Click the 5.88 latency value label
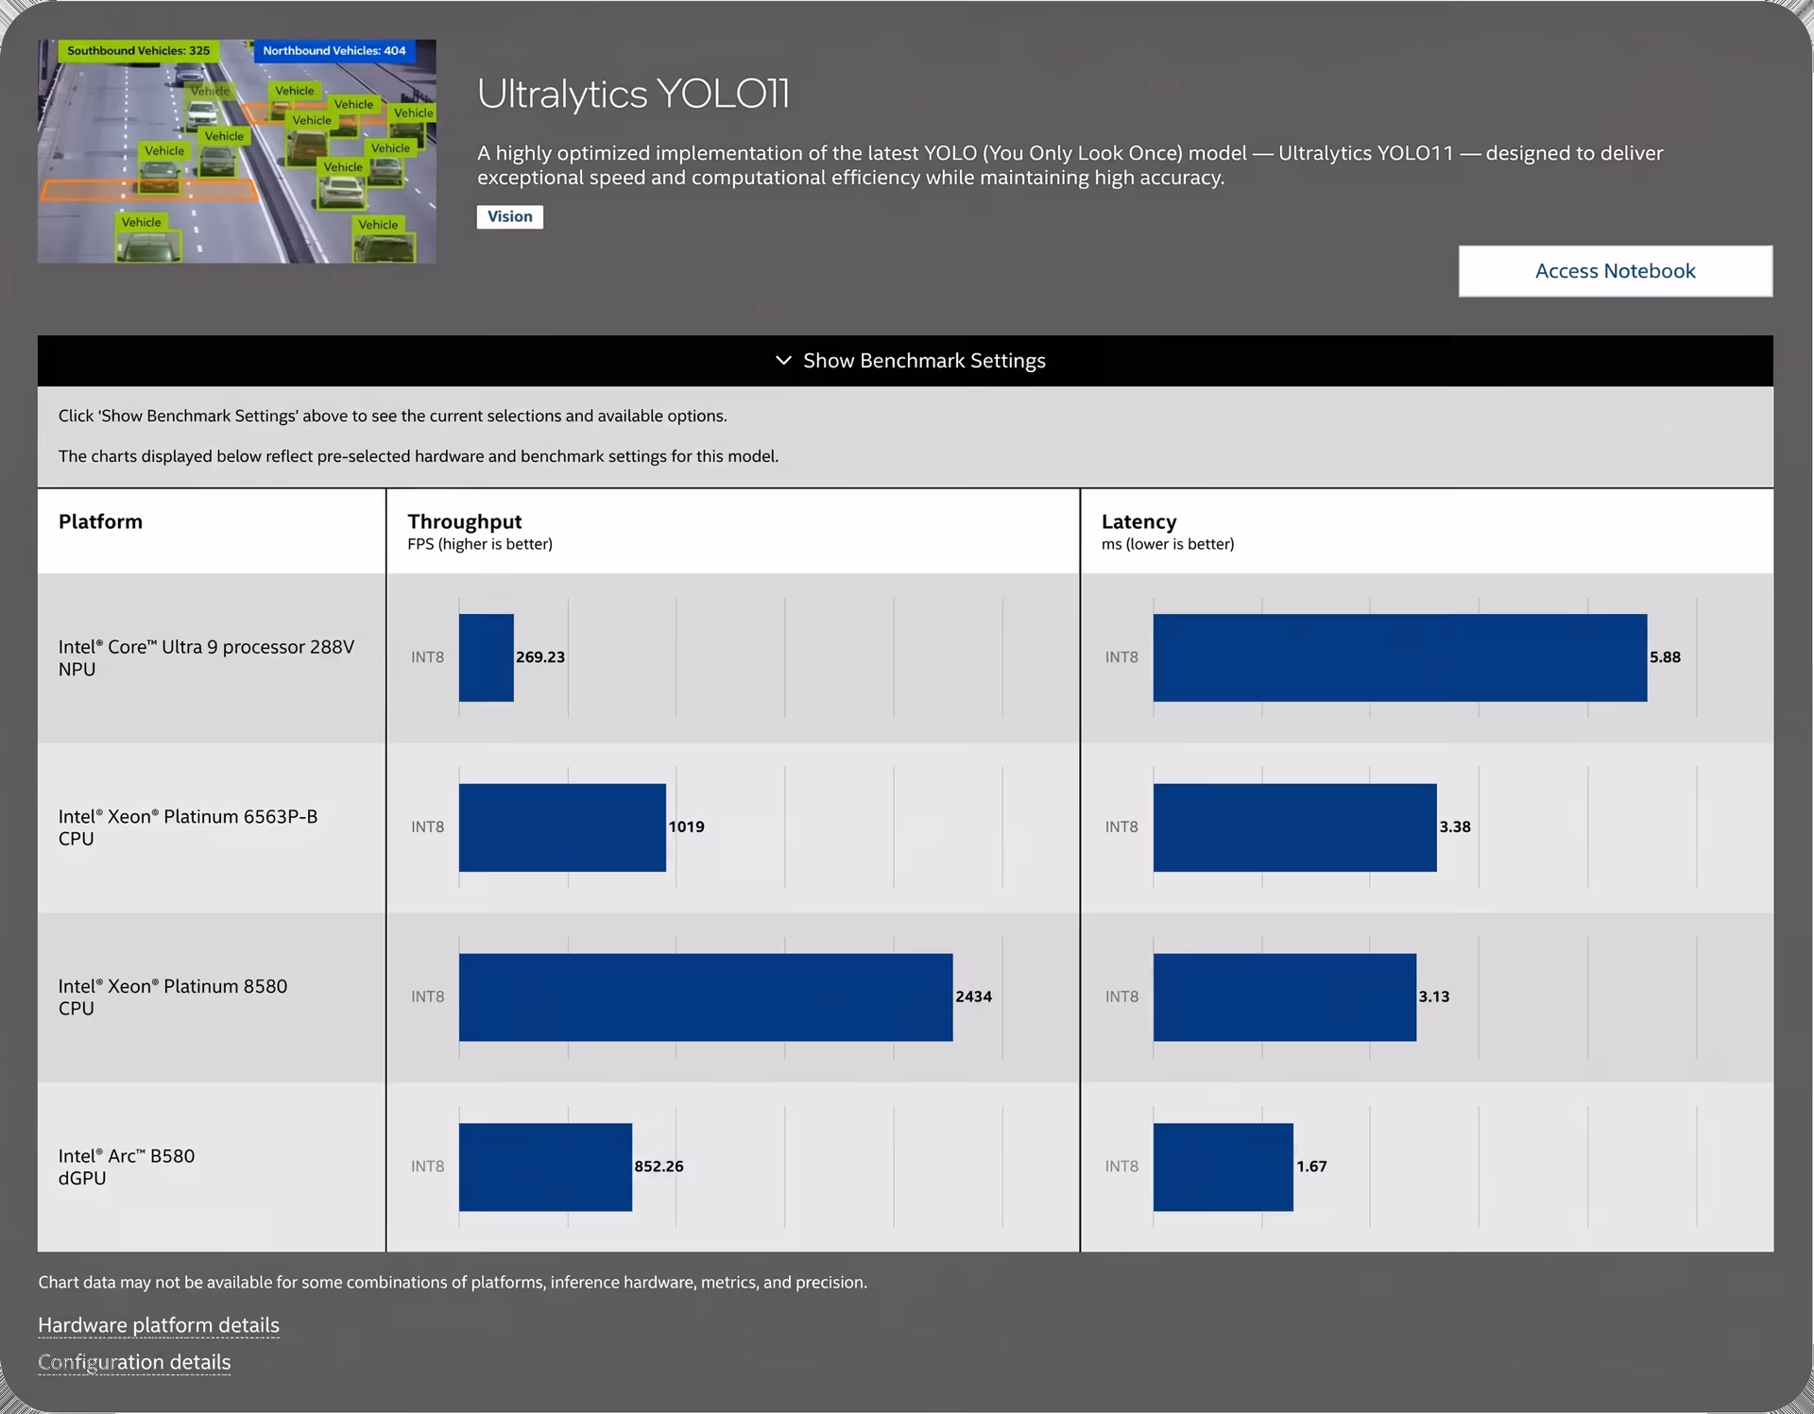Screen dimensions: 1814x1414 click(1665, 656)
